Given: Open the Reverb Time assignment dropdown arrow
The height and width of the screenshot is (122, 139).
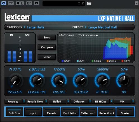Looking at the screenshot, I should coord(46,101).
